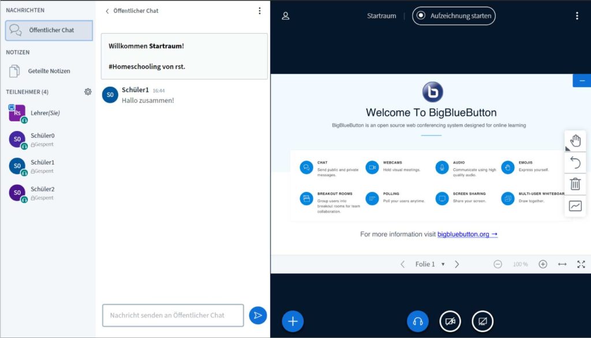Make presentation fullscreen
Image resolution: width=591 pixels, height=338 pixels.
[581, 264]
